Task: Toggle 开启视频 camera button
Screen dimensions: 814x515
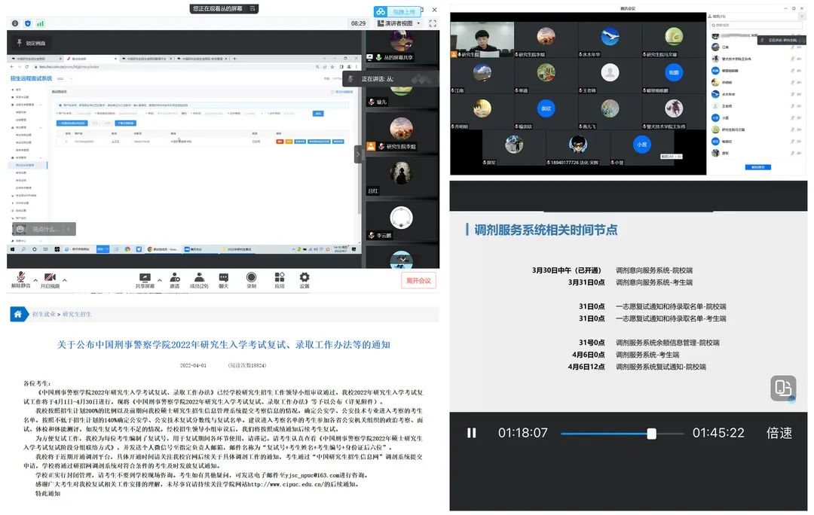Action: pos(50,279)
